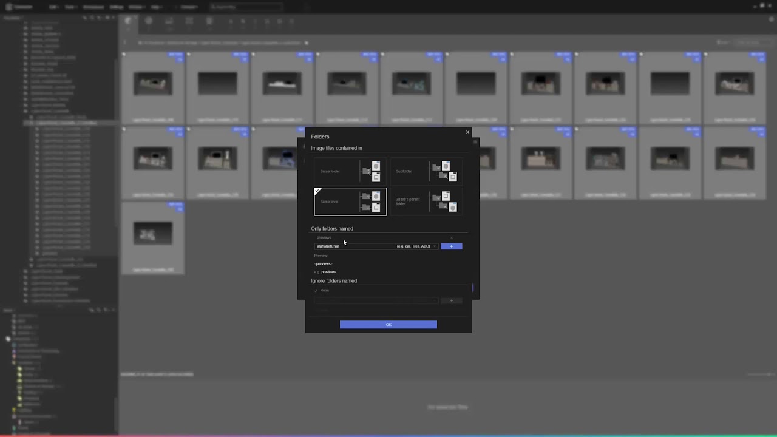Add folder name with blue plus button

[x=451, y=246]
